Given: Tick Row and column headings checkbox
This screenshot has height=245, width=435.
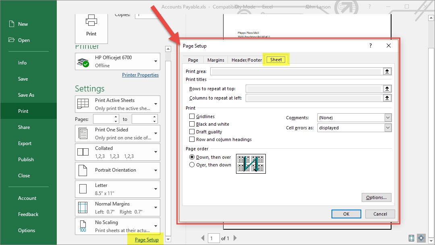Looking at the screenshot, I should click(192, 139).
